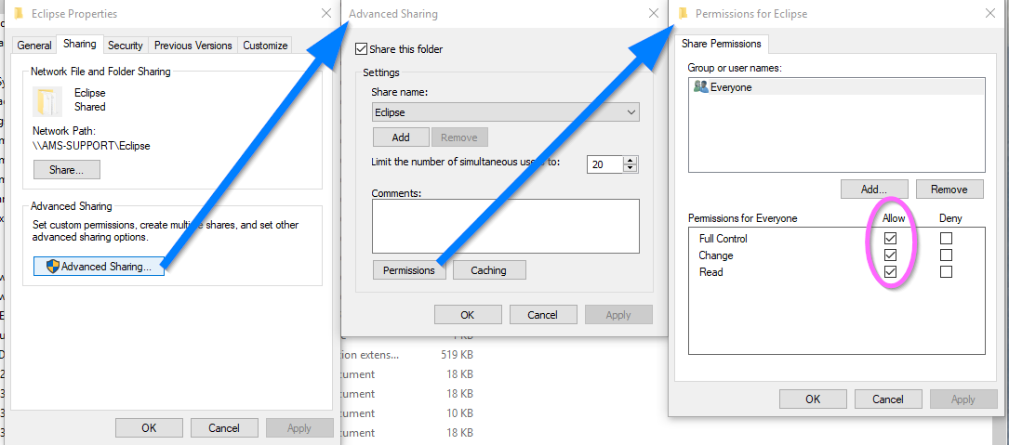Click the network path \\AMS-SUPPORT\Eclipse
The width and height of the screenshot is (1009, 445).
[x=91, y=145]
